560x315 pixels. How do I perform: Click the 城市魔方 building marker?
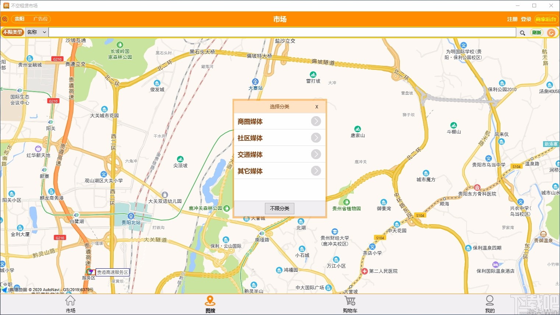click(x=426, y=173)
